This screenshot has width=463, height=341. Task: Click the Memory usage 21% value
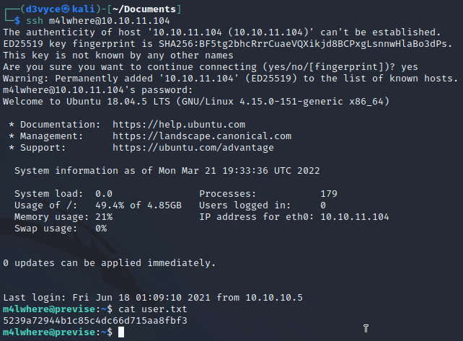pos(104,216)
